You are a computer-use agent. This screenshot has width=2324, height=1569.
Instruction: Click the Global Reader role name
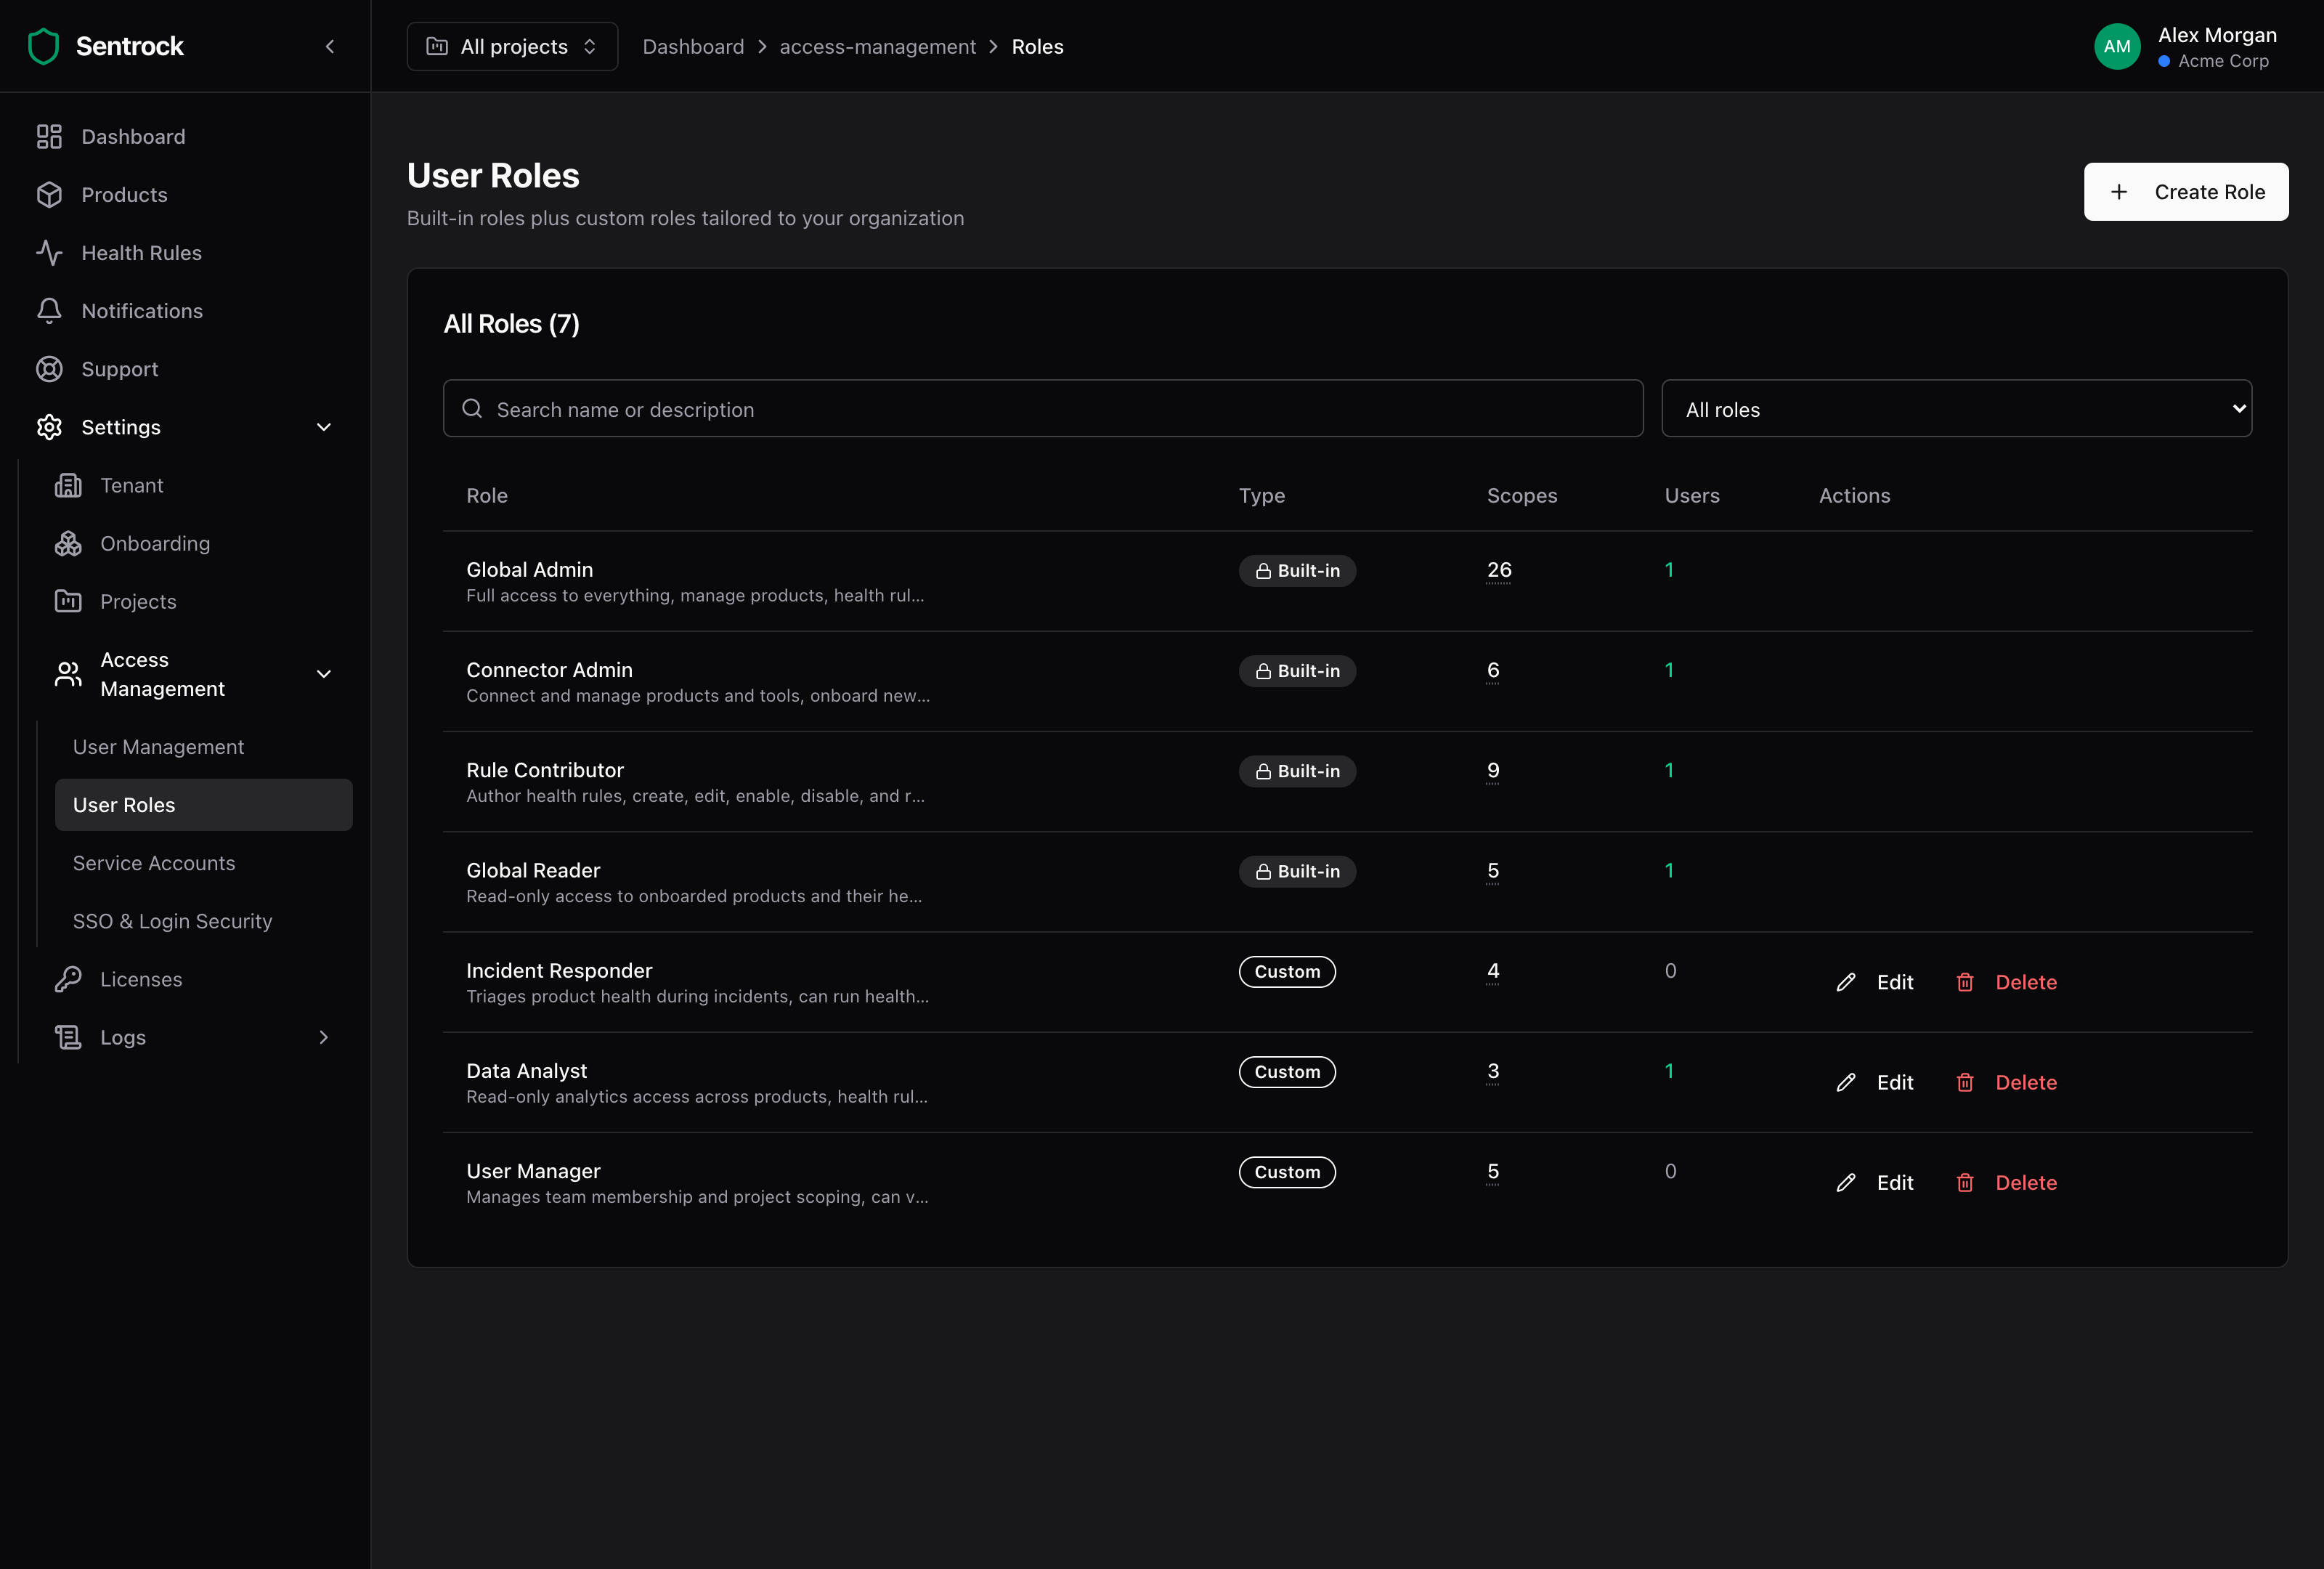(533, 870)
